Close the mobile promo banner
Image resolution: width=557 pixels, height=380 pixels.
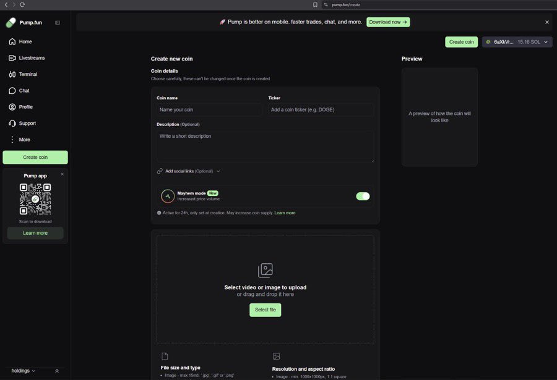click(546, 22)
